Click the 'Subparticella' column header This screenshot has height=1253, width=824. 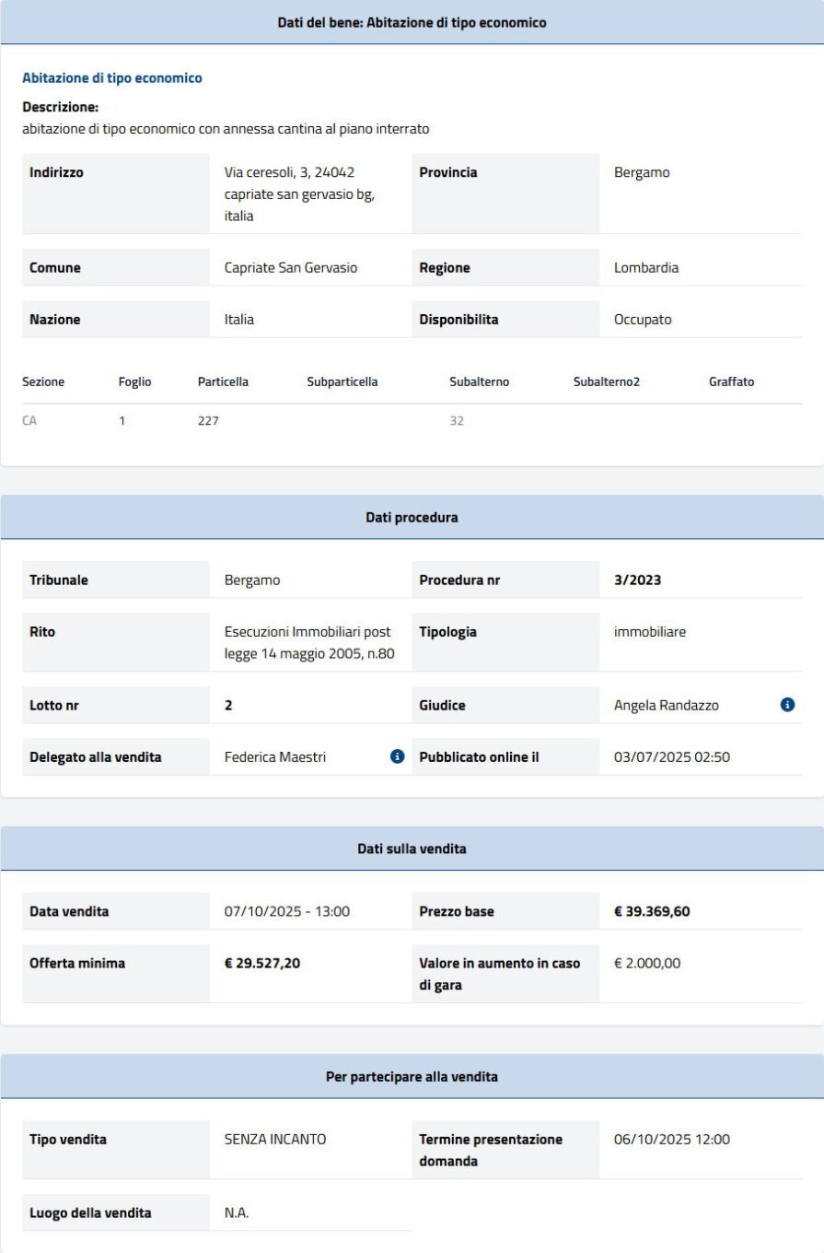click(342, 381)
